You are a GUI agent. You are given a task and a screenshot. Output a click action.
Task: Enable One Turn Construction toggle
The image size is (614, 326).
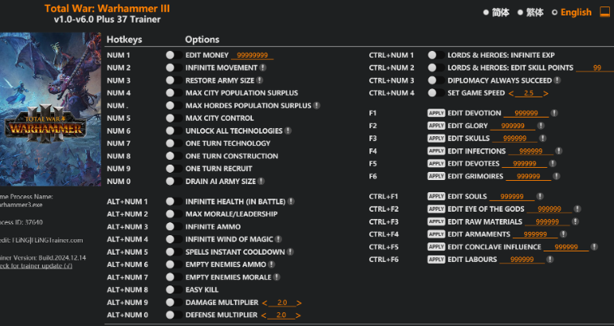click(174, 156)
